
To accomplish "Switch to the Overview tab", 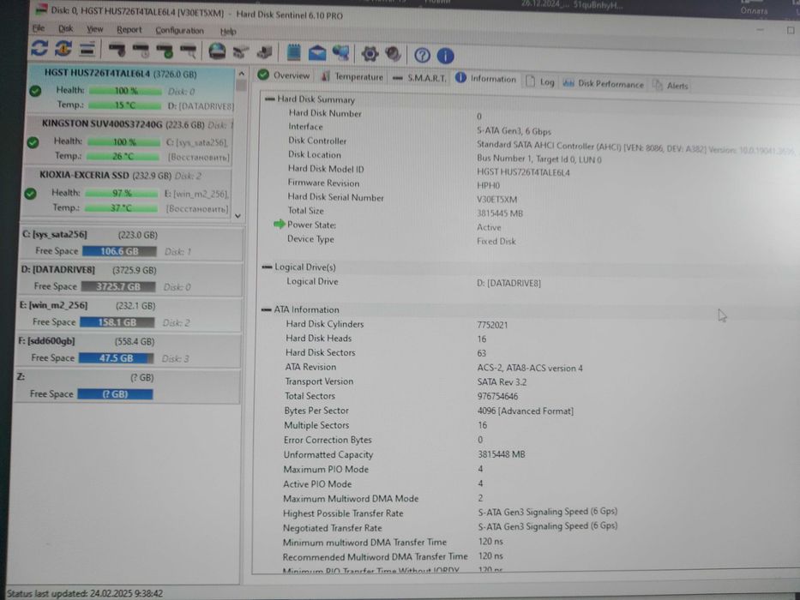I will [284, 75].
